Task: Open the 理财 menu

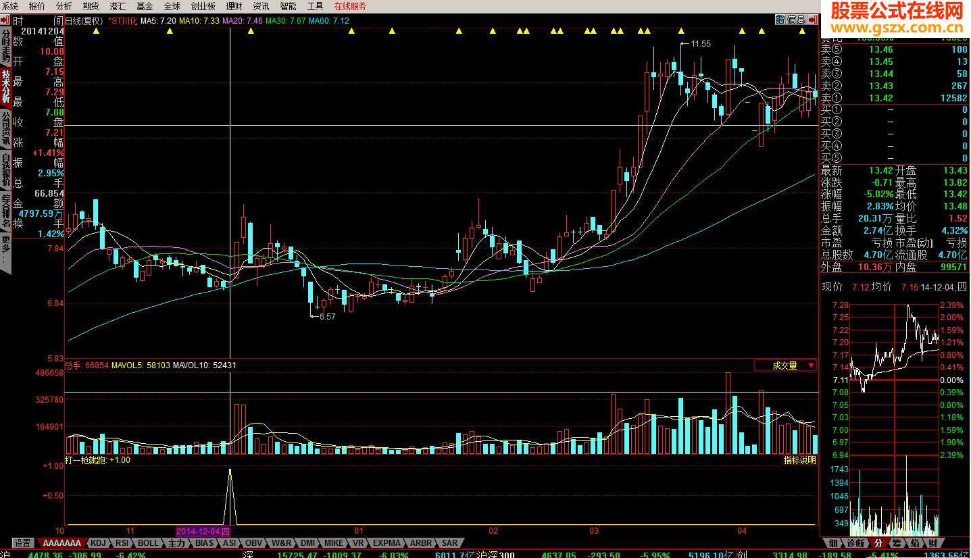Action: click(234, 6)
